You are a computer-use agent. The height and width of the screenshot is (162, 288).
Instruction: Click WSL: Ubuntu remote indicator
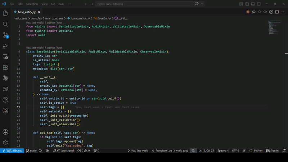click(x=12, y=150)
